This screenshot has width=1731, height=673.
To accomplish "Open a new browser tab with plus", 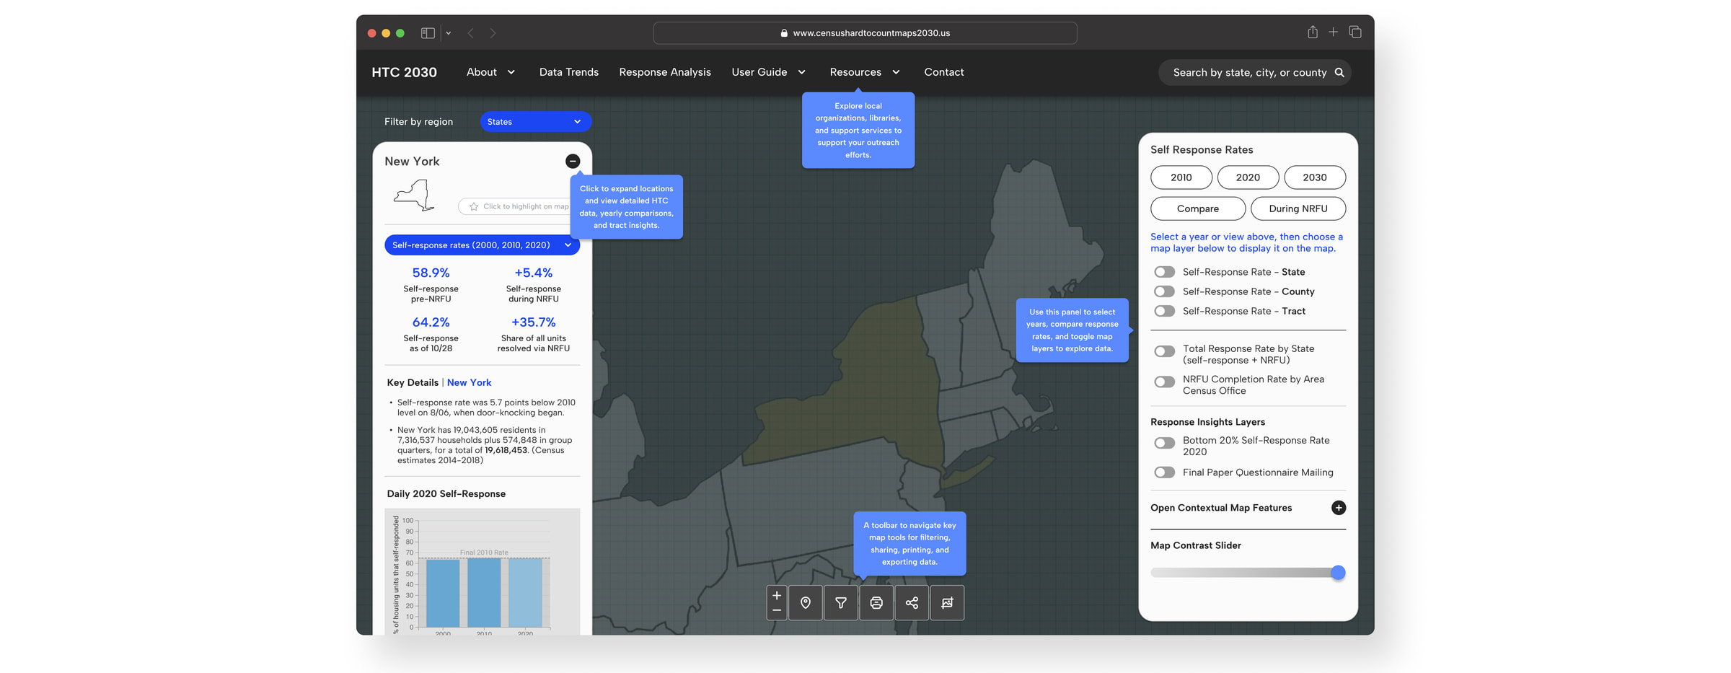I will coord(1333,32).
